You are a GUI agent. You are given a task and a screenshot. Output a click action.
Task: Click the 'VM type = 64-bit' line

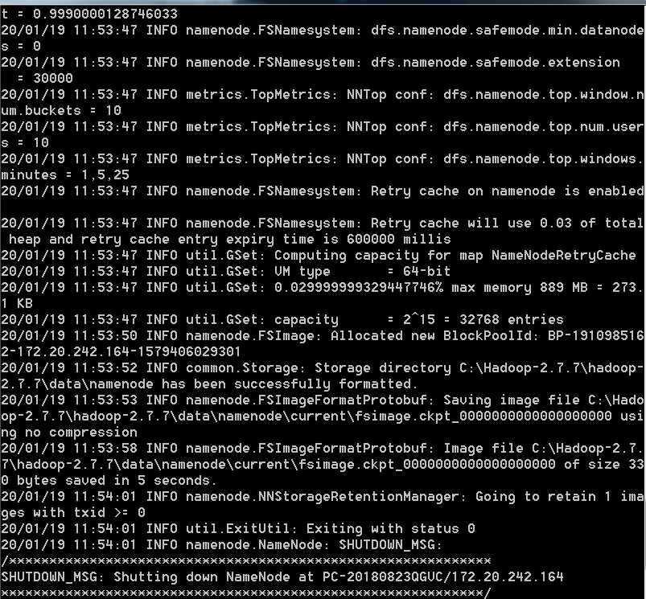click(225, 271)
